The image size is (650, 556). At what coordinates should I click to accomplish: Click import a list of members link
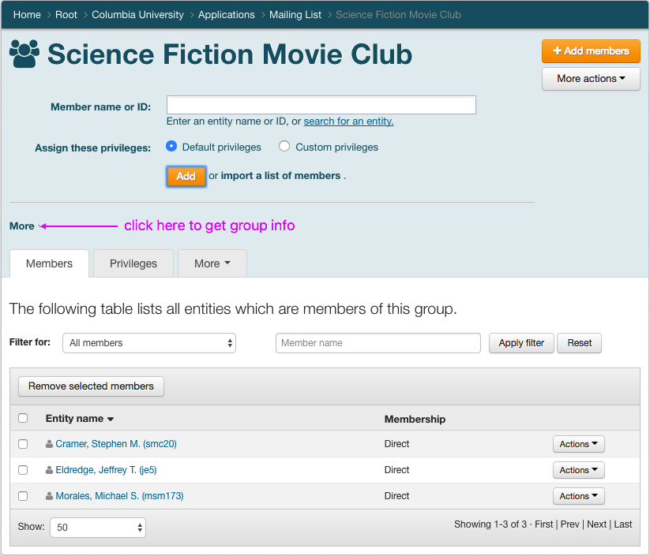pyautogui.click(x=280, y=176)
